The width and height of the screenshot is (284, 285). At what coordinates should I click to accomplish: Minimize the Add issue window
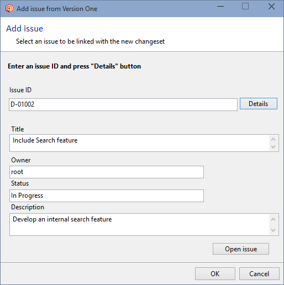pyautogui.click(x=220, y=7)
